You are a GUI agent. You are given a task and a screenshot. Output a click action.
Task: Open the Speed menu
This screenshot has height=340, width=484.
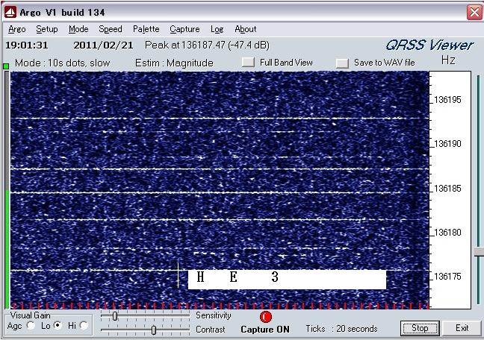(x=111, y=29)
